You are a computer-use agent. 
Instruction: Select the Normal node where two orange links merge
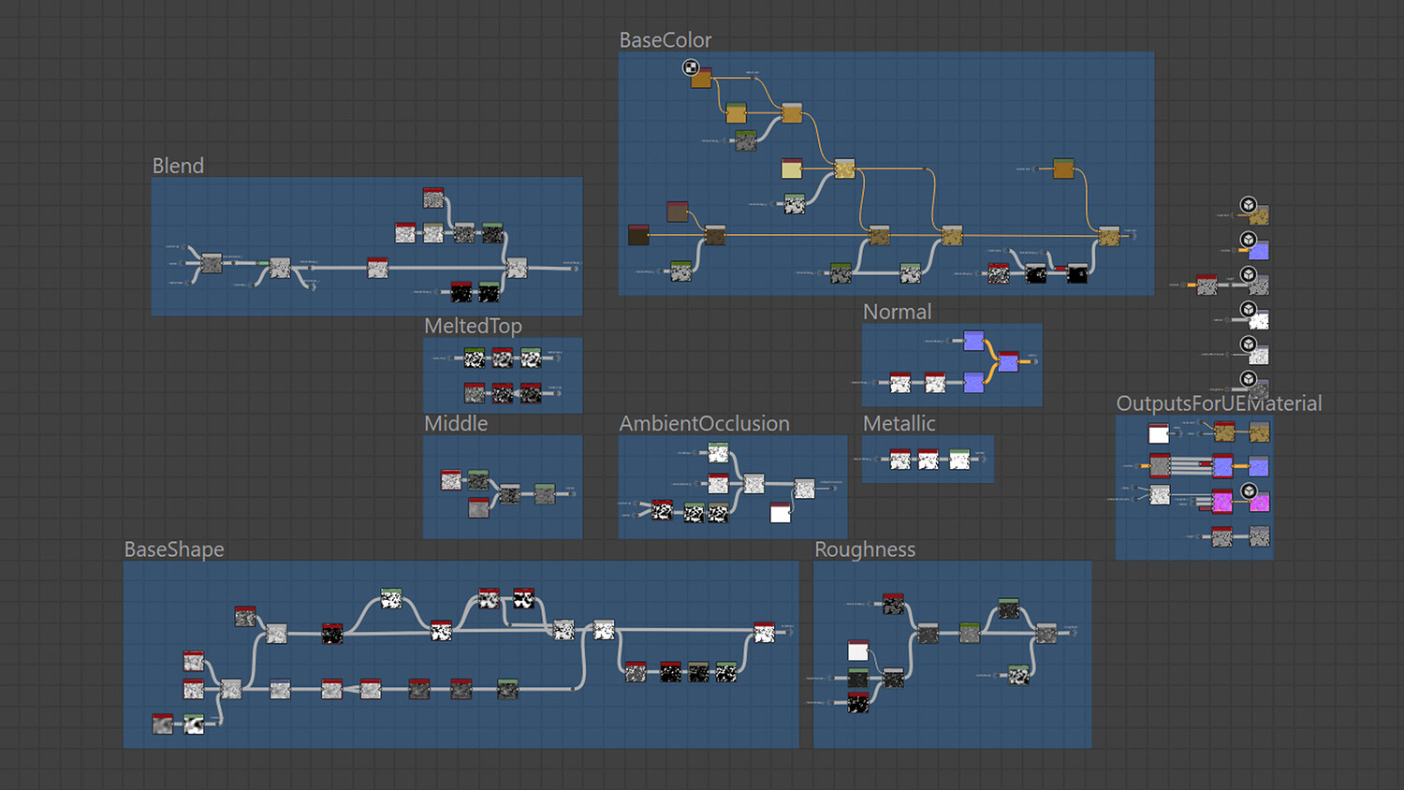click(x=1008, y=361)
